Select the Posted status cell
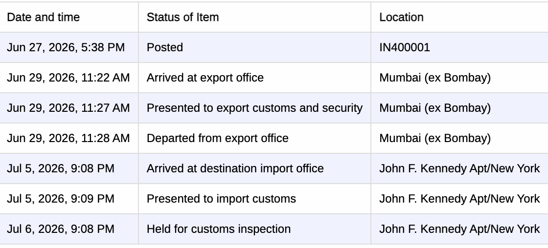The width and height of the screenshot is (548, 248). tap(164, 47)
